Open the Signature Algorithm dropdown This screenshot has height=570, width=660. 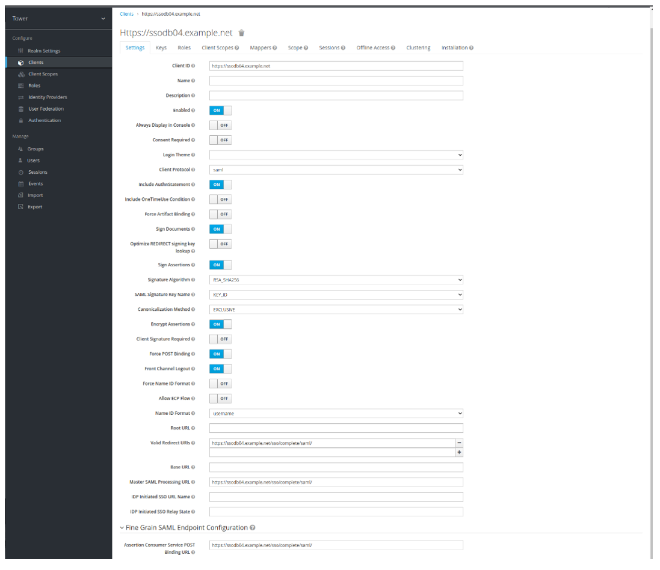point(336,280)
